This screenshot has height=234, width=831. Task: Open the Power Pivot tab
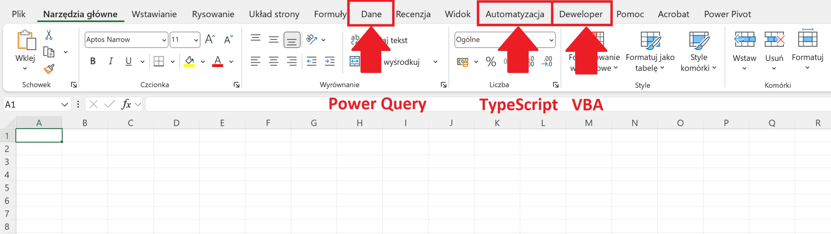[727, 14]
